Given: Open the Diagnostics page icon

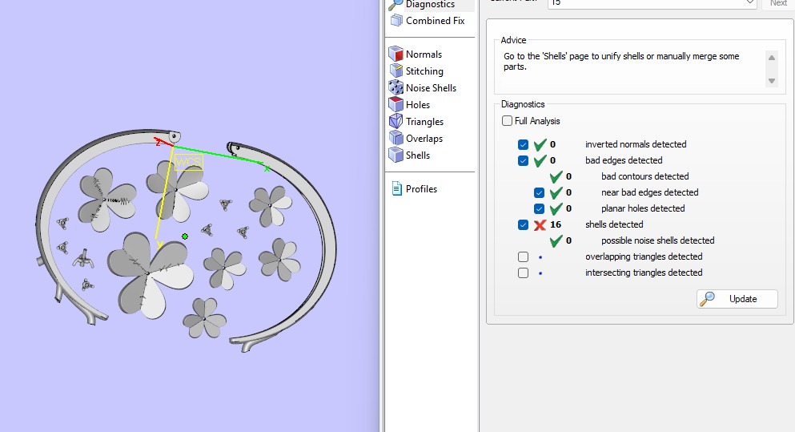Looking at the screenshot, I should [396, 5].
